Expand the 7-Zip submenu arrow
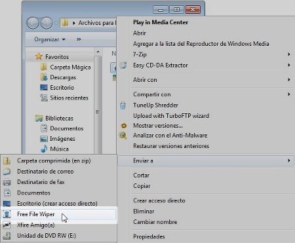 click(289, 54)
